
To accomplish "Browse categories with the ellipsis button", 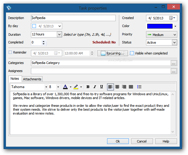I will (173, 63).
